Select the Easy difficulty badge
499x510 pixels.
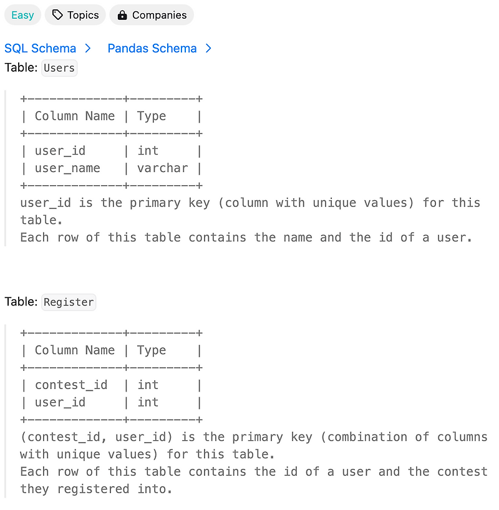[22, 15]
